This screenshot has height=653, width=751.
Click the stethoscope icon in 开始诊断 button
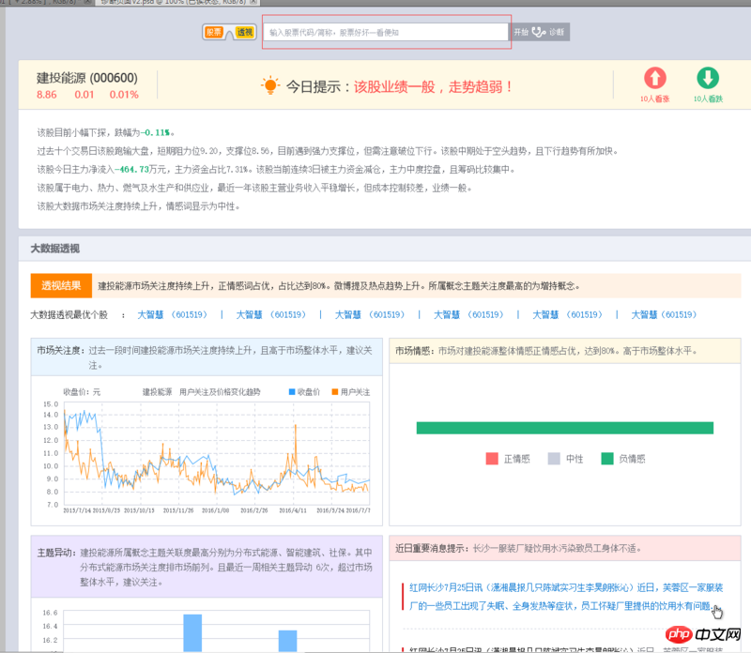538,32
